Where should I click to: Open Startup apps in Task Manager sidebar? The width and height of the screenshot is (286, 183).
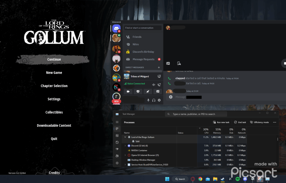[117, 149]
